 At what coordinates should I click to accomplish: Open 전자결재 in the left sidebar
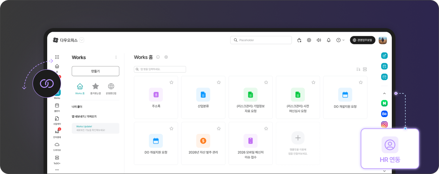pos(57,133)
